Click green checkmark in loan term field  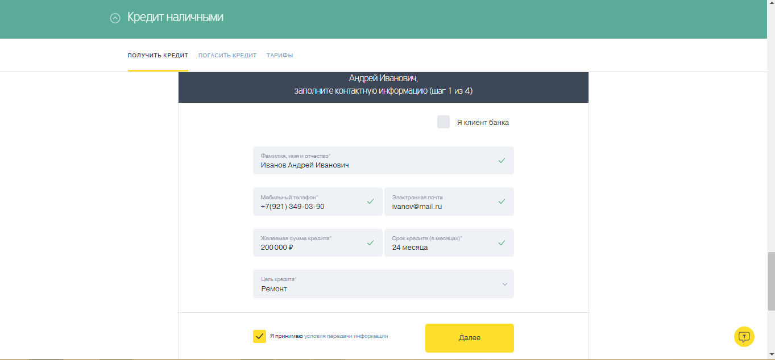(x=502, y=243)
